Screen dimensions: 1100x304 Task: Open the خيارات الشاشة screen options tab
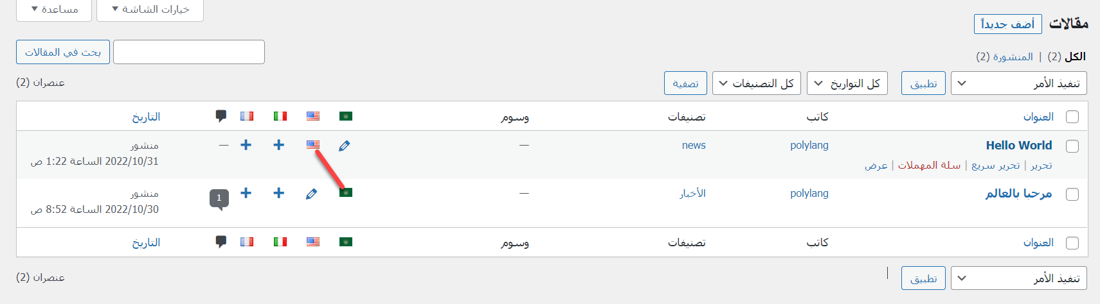(150, 10)
